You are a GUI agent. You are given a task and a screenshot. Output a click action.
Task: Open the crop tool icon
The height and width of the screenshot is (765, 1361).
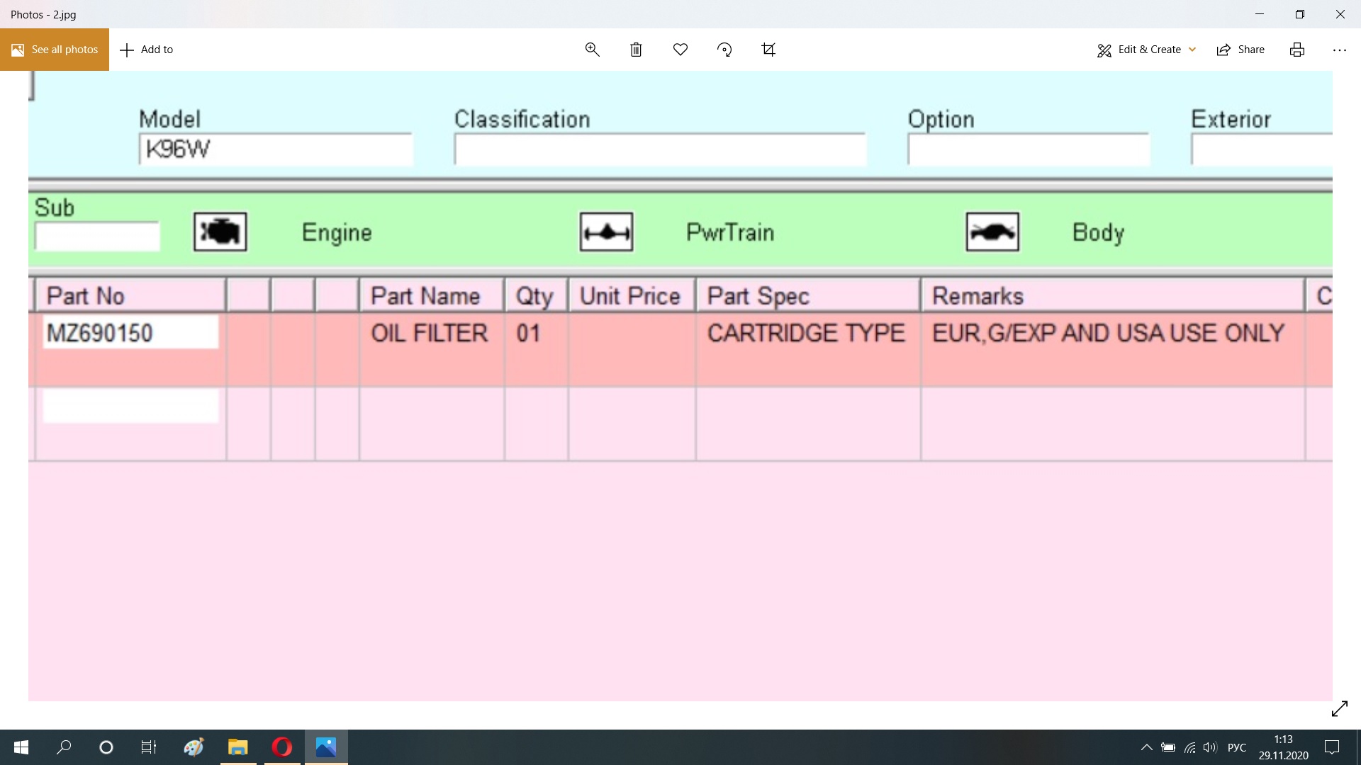[768, 50]
